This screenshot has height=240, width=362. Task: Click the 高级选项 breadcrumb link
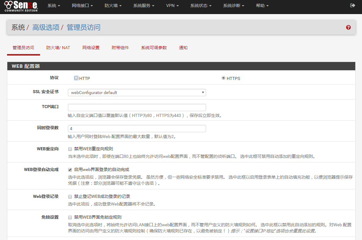(x=46, y=27)
